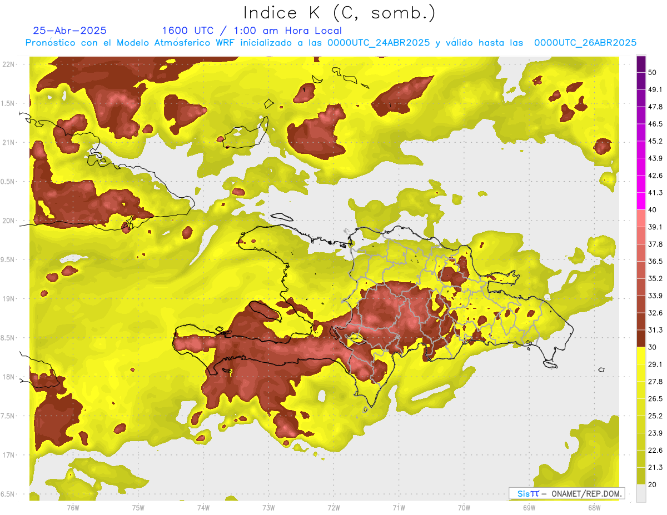This screenshot has width=667, height=515.
Task: Click the colorbar value "43.9"
Action: 655,158
